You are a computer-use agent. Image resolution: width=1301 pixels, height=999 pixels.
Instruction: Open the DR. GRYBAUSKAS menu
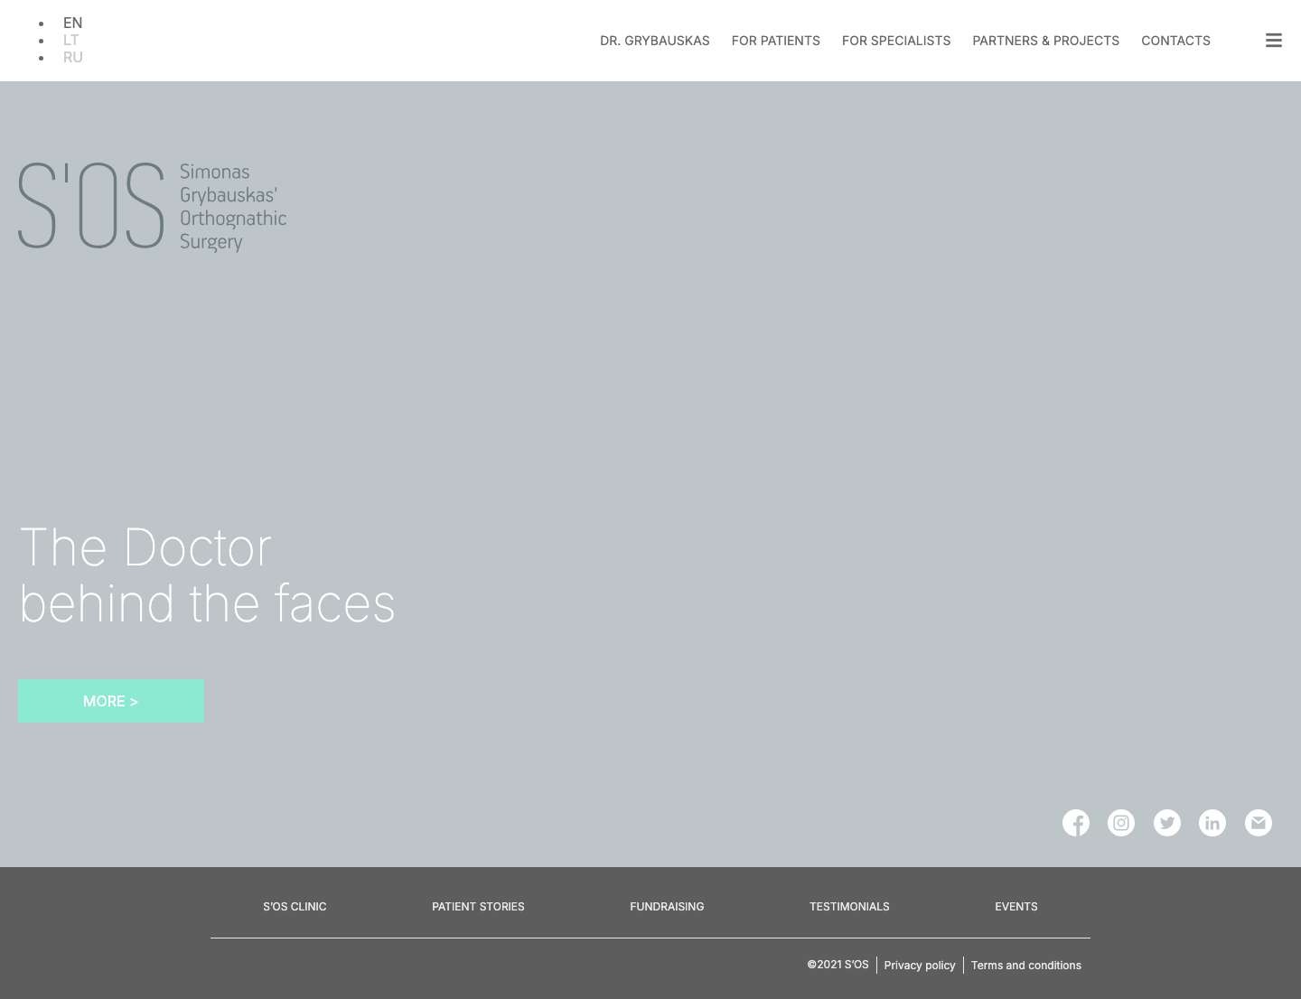point(655,41)
